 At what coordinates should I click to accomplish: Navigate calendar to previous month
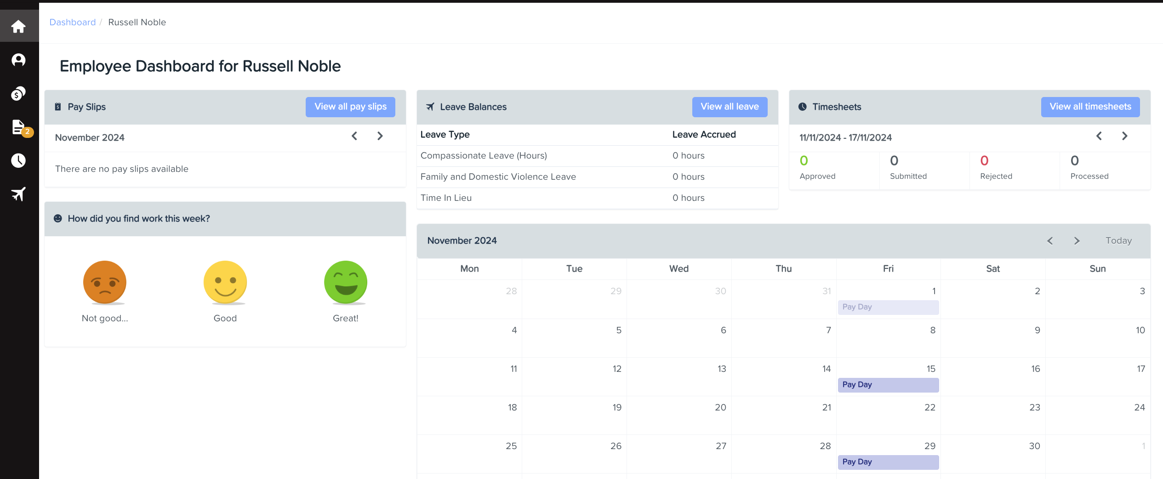tap(1050, 241)
